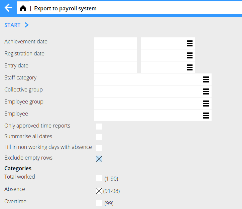Open the Employee selection list
The image size is (242, 209).
click(x=206, y=116)
